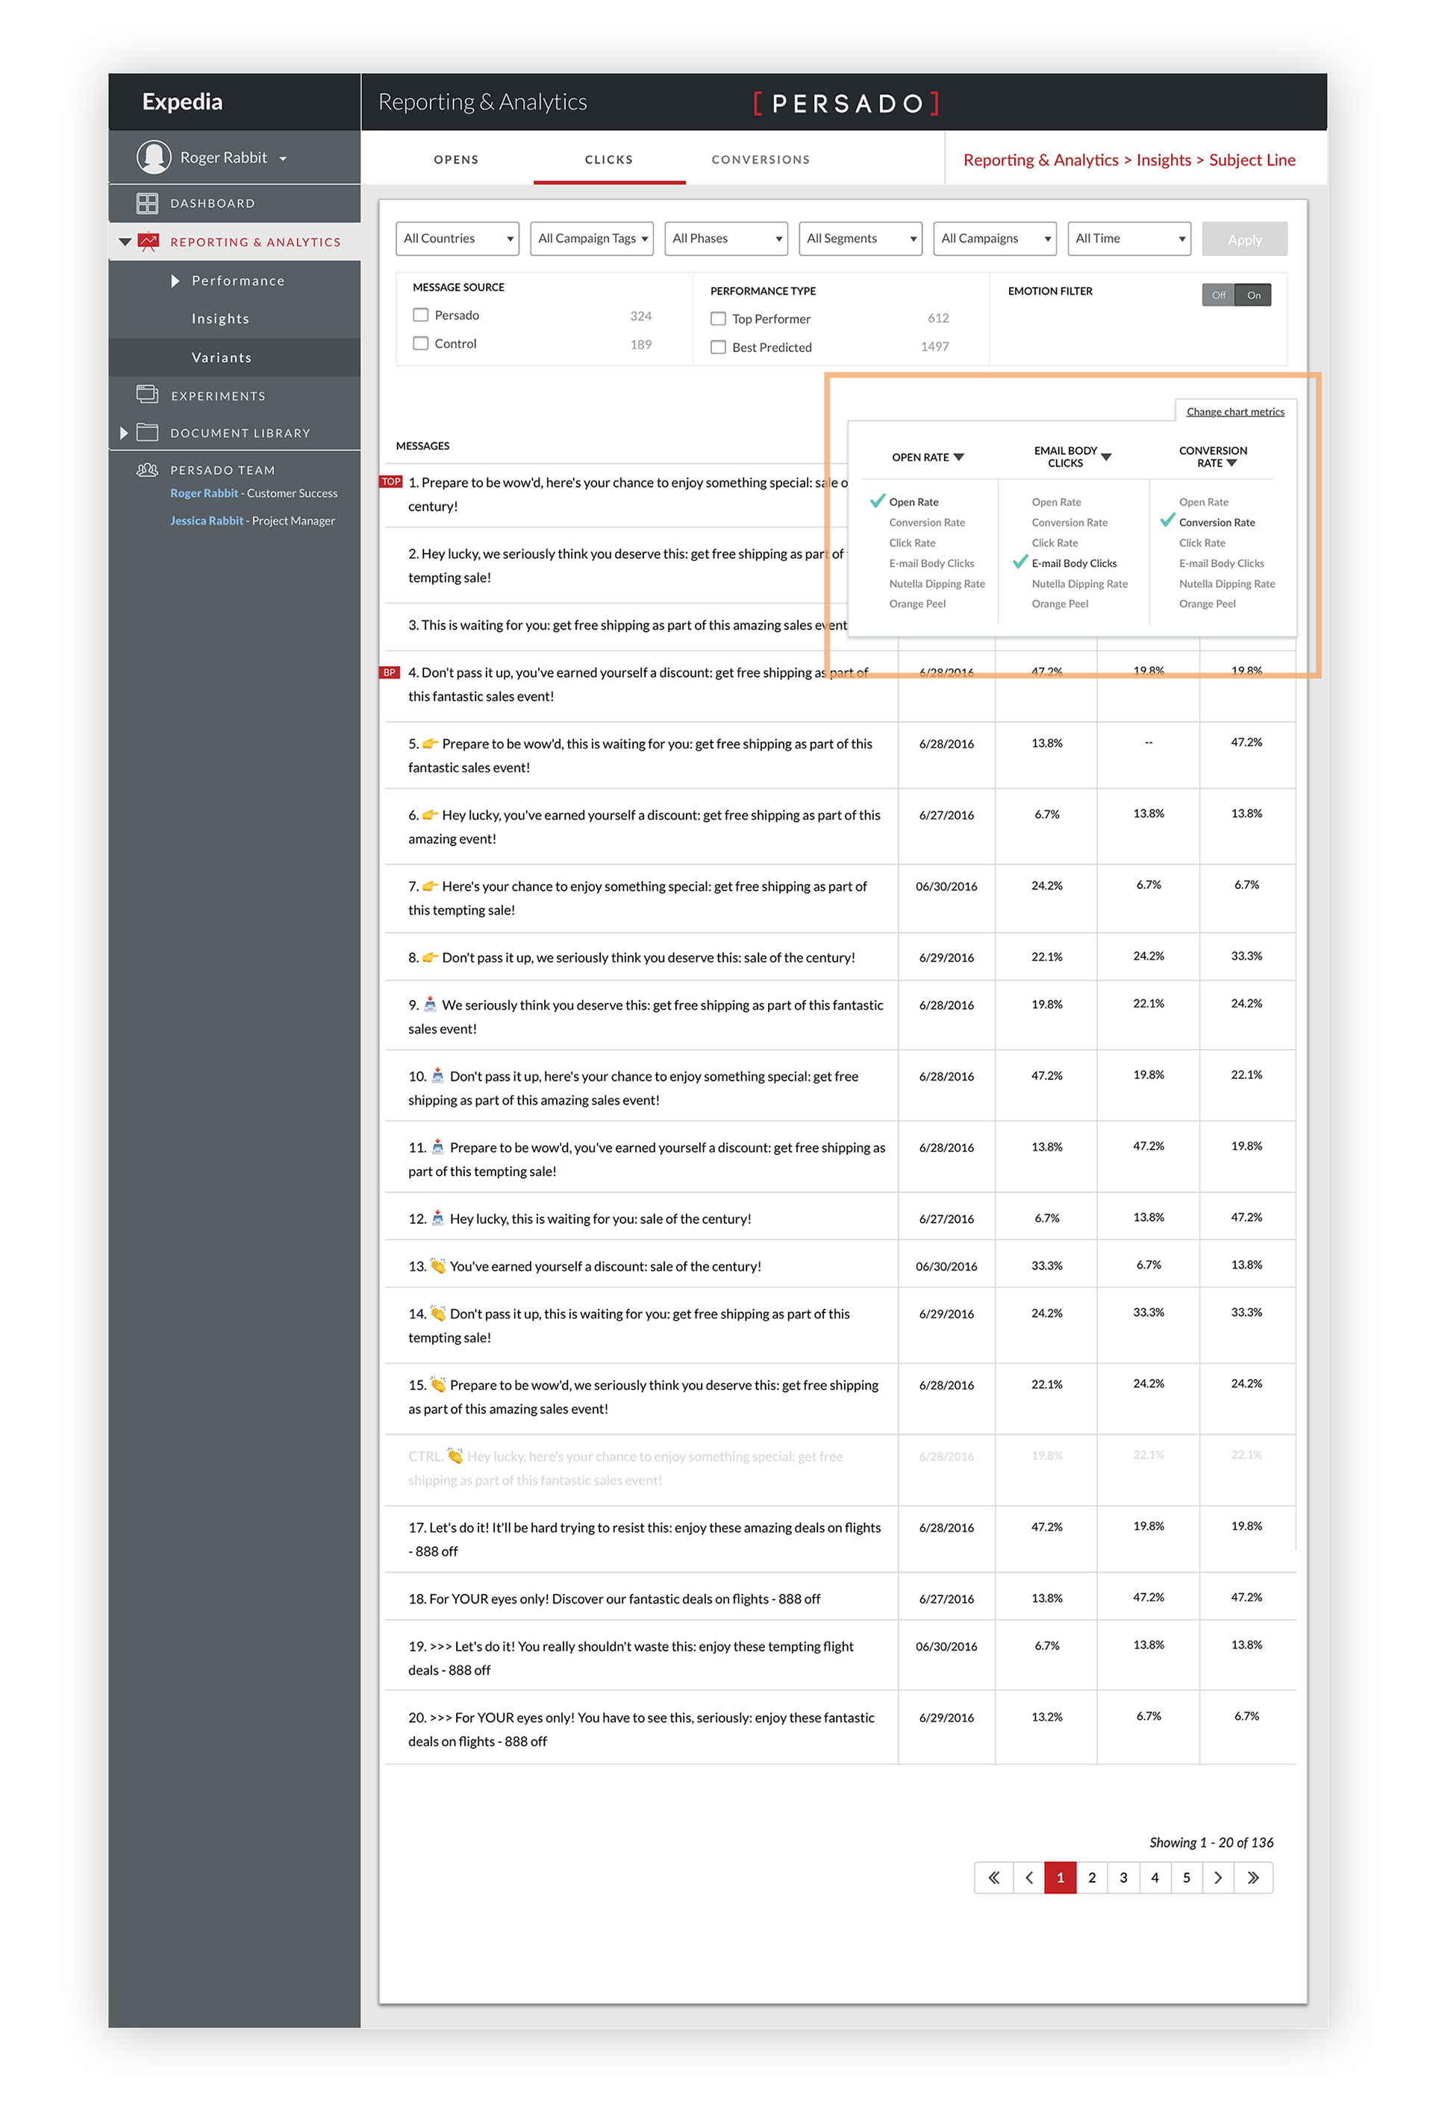The height and width of the screenshot is (2102, 1433).
Task: Go to next page with right arrow
Action: tap(1218, 1877)
